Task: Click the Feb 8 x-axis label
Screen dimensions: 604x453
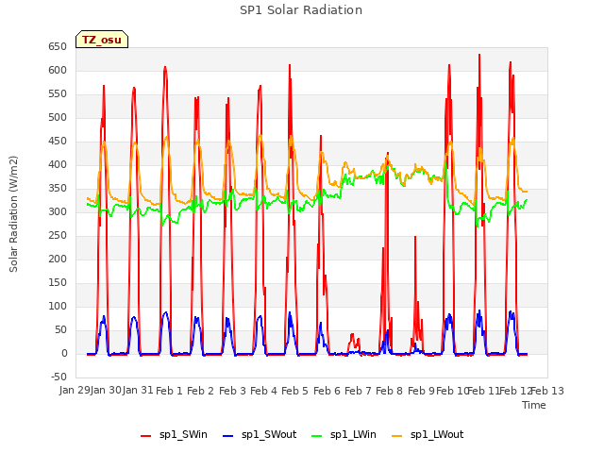Action: (x=389, y=391)
